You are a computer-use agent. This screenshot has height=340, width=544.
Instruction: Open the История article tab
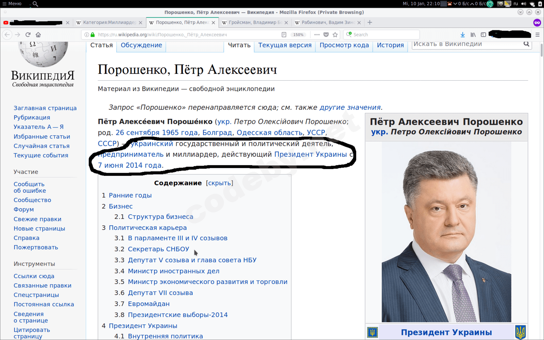pyautogui.click(x=390, y=45)
